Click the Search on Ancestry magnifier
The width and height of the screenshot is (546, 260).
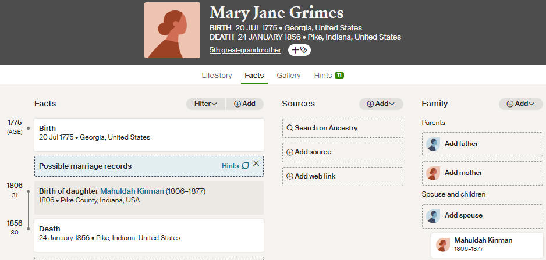(x=290, y=128)
